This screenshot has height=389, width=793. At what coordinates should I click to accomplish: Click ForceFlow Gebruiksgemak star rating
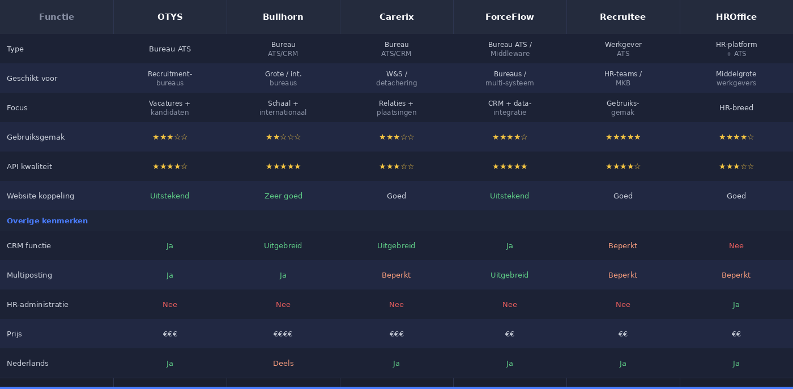click(510, 137)
